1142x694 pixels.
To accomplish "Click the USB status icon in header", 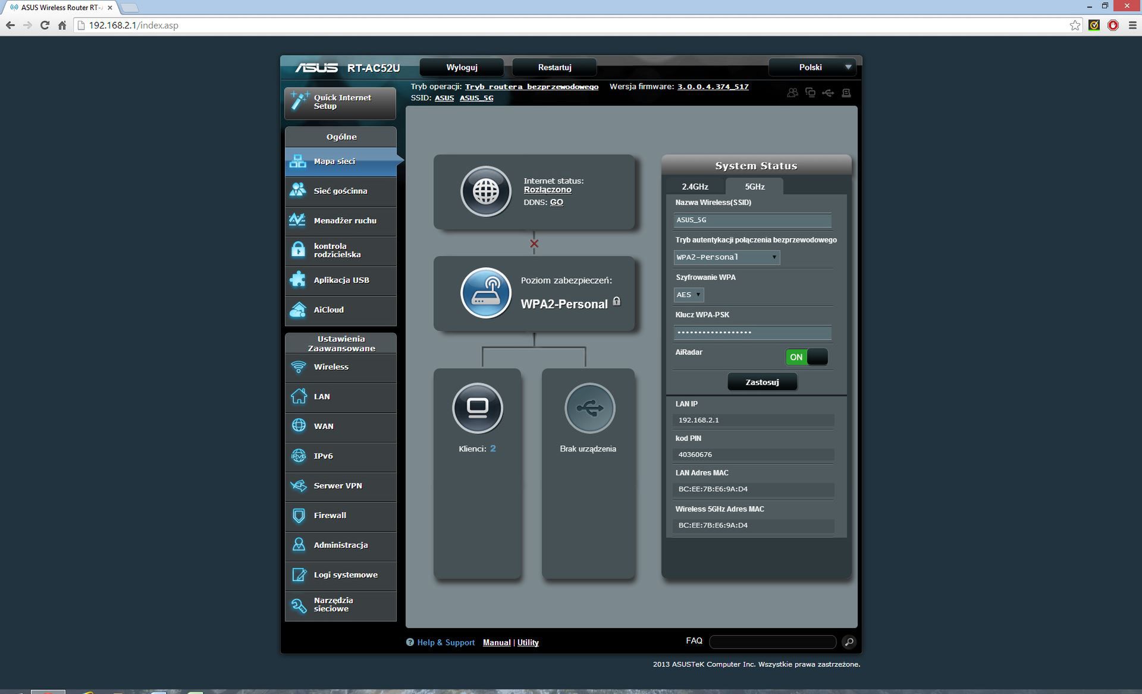I will 828,93.
